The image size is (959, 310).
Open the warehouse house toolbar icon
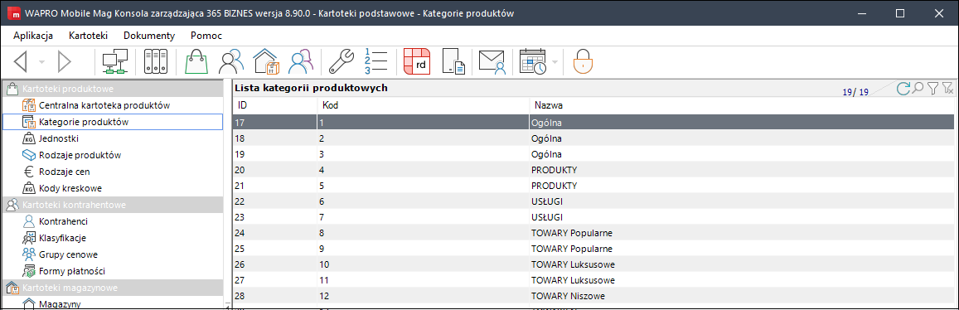pos(266,62)
